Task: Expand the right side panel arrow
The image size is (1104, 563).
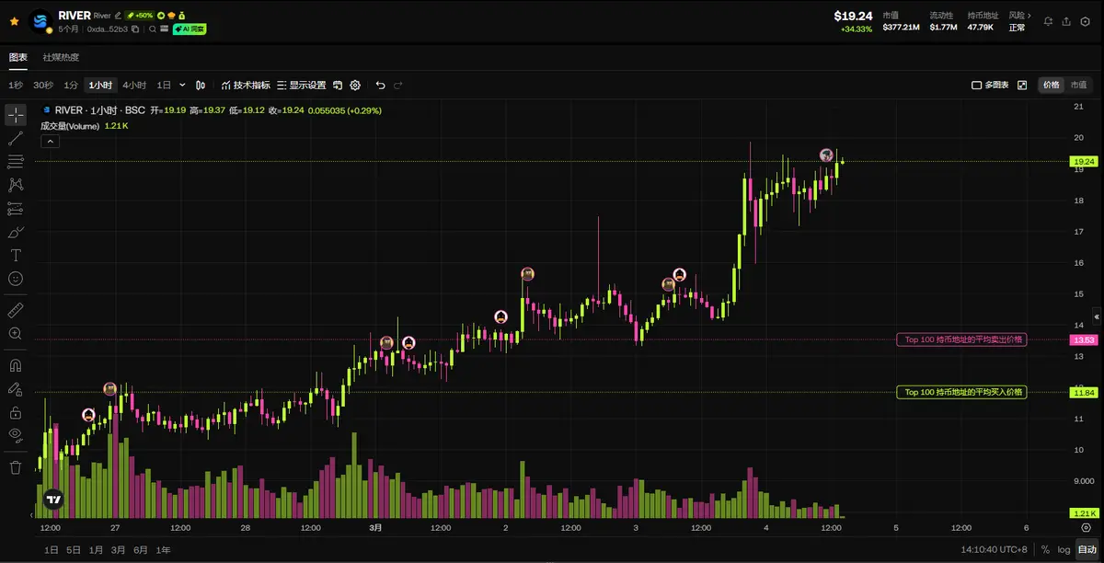Action: point(1096,316)
